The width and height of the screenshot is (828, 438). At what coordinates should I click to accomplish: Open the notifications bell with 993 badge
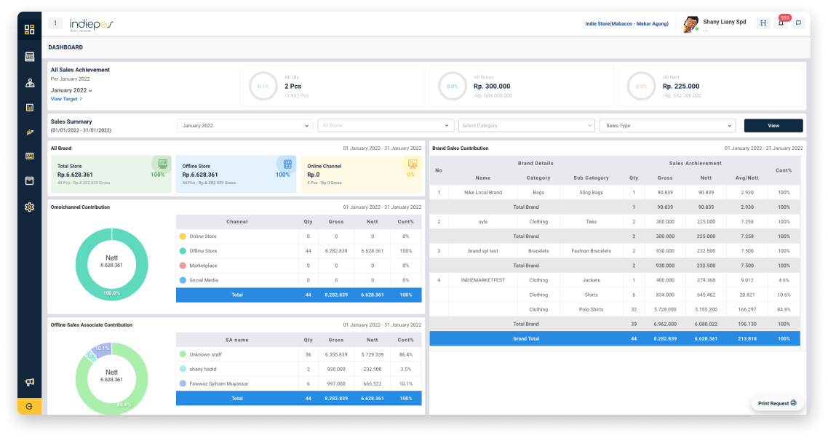pyautogui.click(x=781, y=23)
